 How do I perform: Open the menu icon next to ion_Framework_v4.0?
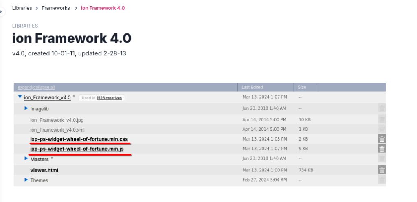[74, 97]
